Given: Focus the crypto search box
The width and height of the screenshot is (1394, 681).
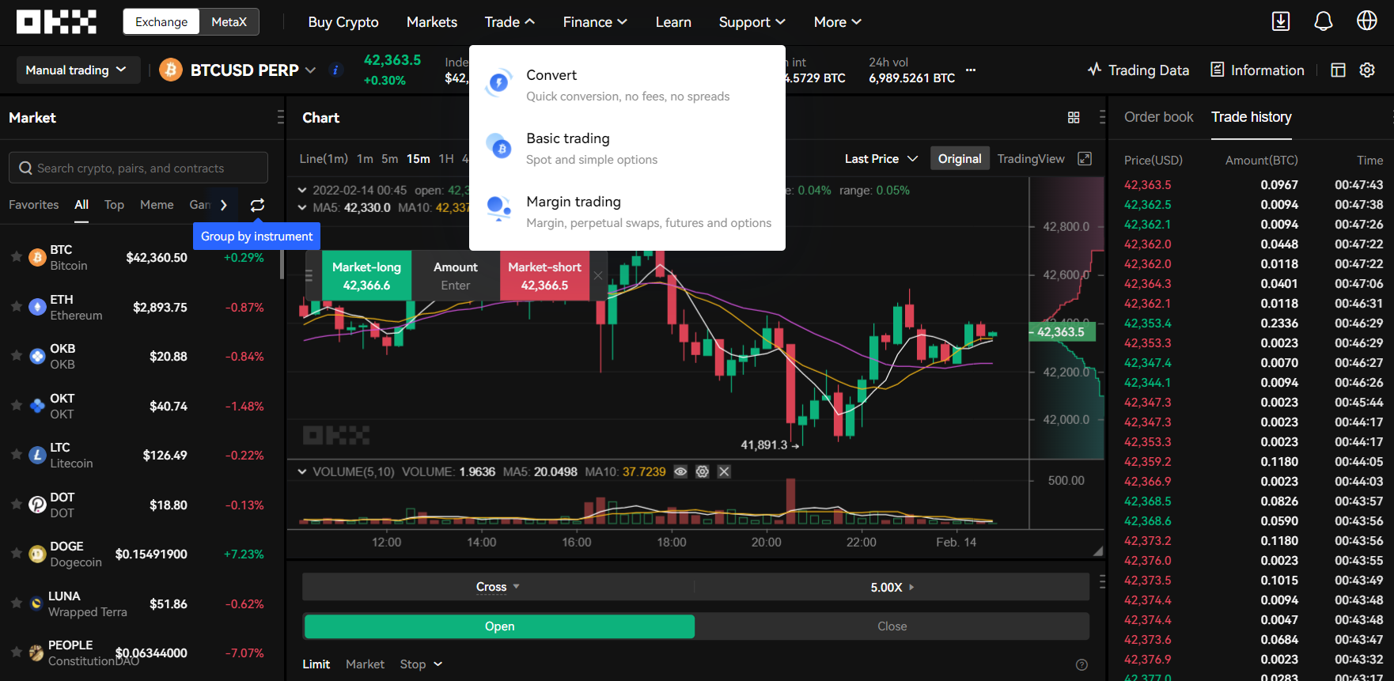Looking at the screenshot, I should point(138,168).
